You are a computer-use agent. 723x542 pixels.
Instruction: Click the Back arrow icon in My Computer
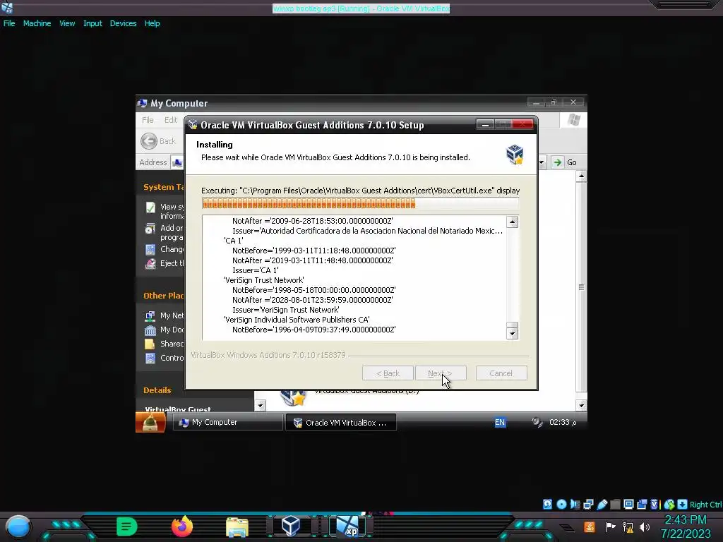(x=149, y=141)
